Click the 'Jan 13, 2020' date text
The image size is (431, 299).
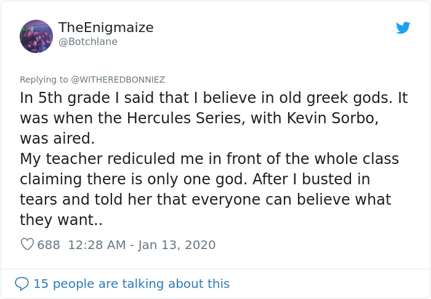177,245
